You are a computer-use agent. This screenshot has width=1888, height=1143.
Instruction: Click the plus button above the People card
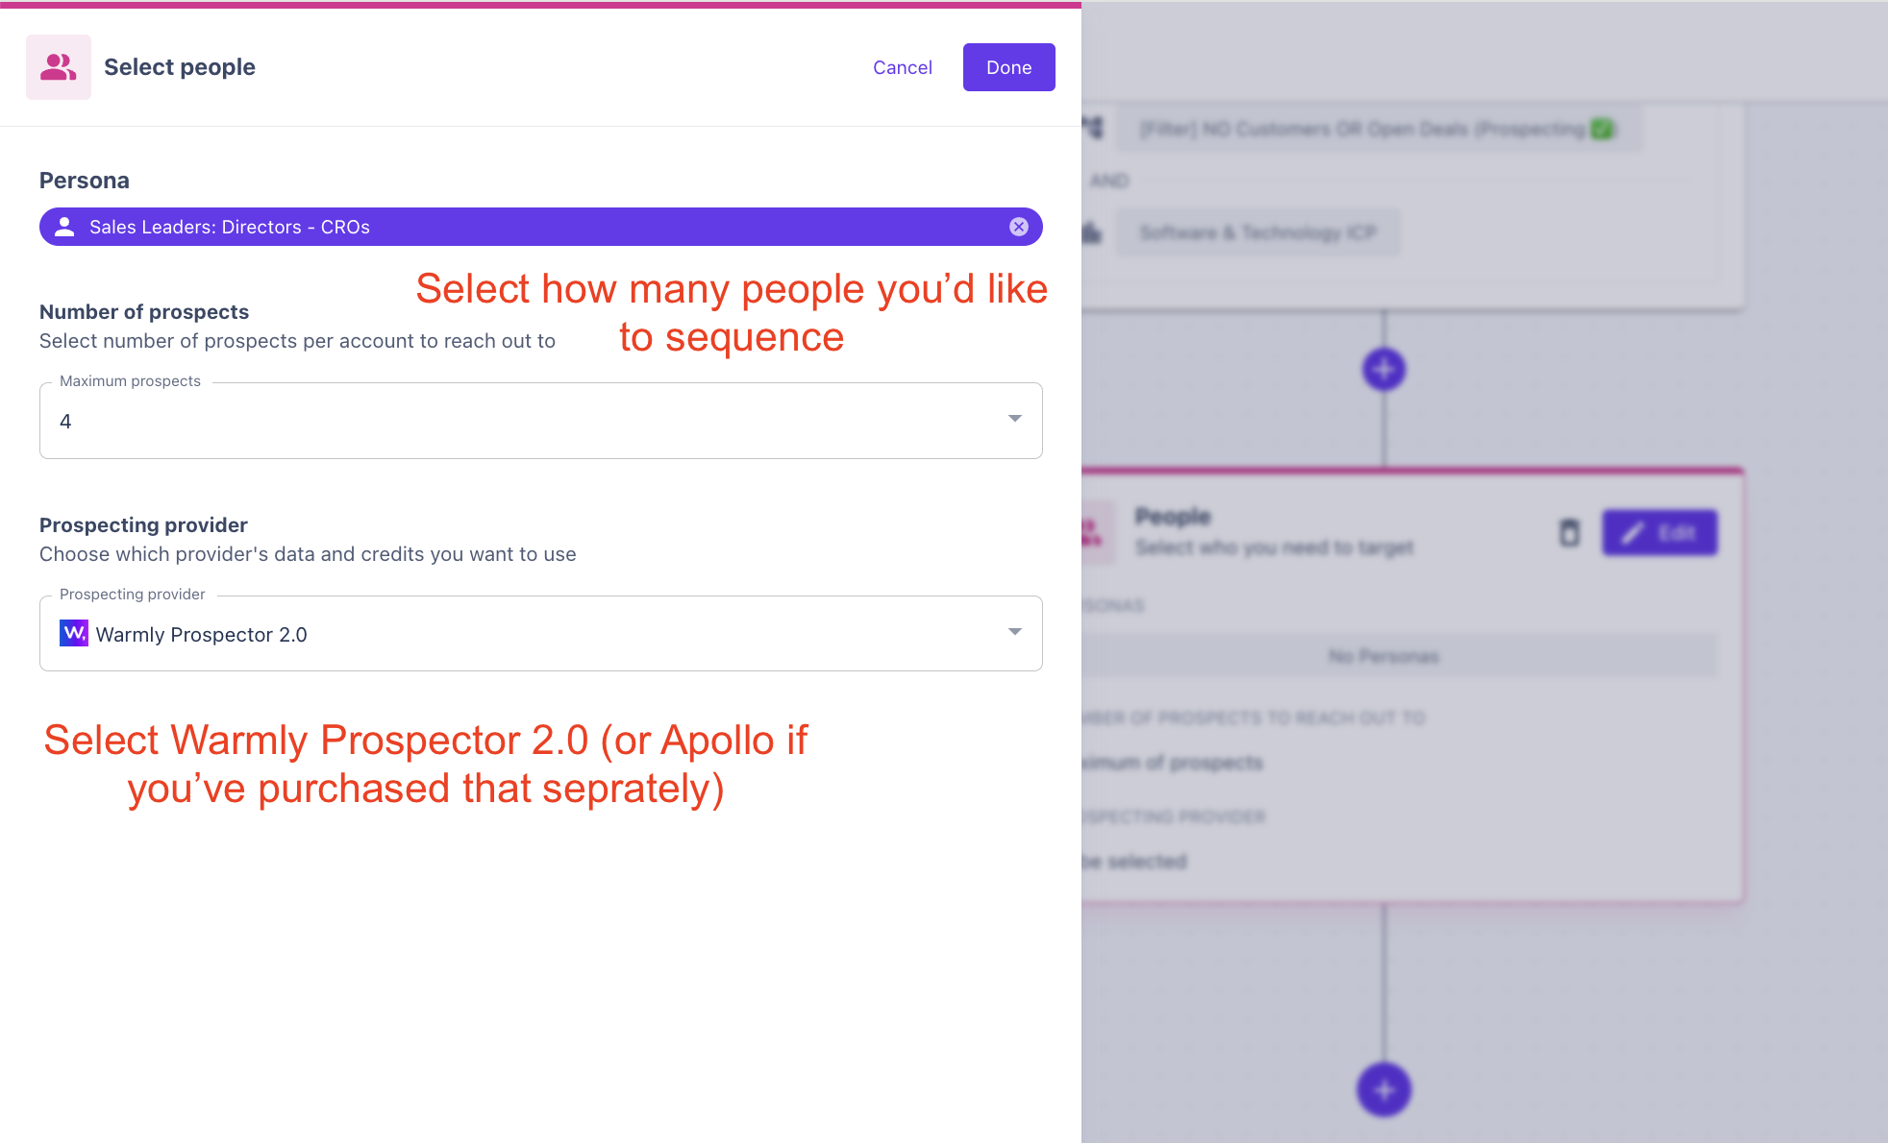click(x=1383, y=369)
